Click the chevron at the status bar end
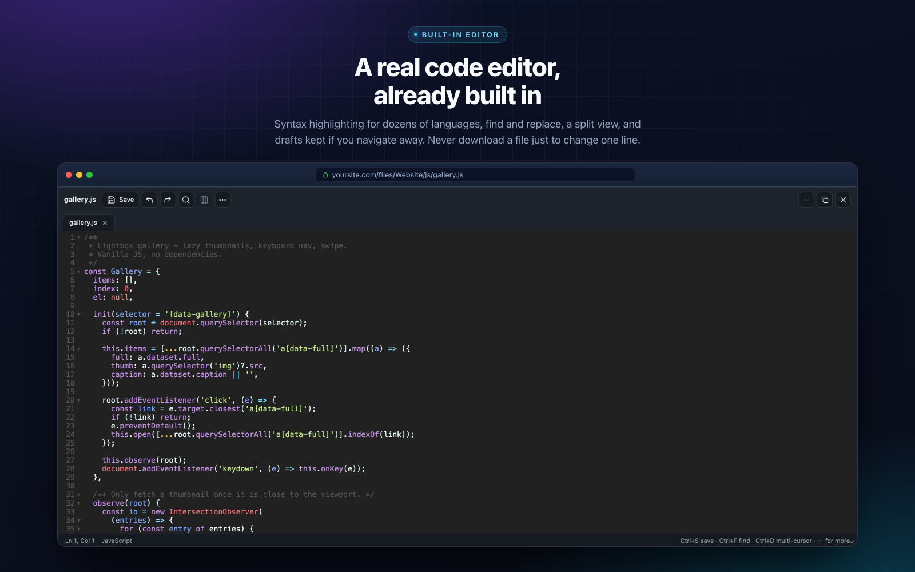Image resolution: width=915 pixels, height=572 pixels. pos(852,541)
